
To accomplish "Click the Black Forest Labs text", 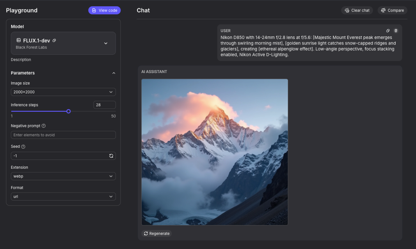I will (x=31, y=48).
